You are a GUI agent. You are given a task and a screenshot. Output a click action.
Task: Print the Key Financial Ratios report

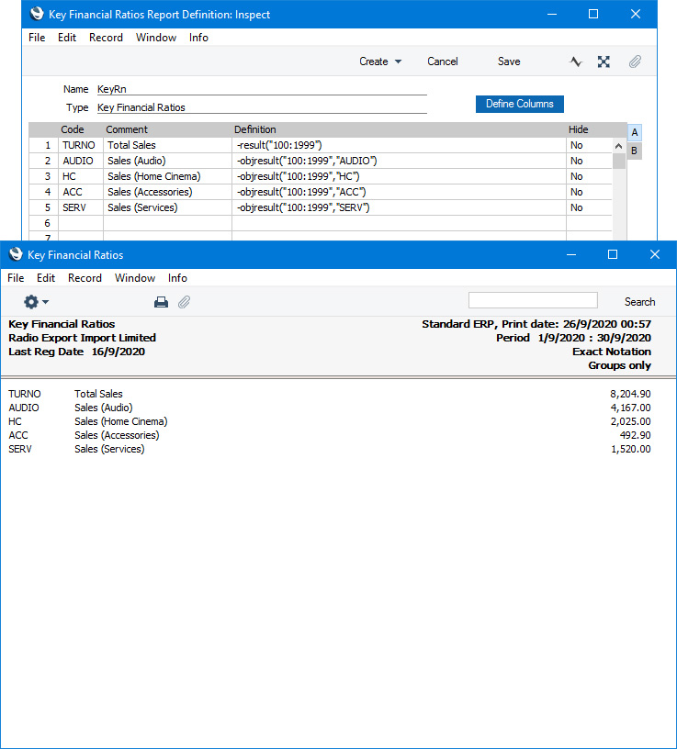click(161, 302)
